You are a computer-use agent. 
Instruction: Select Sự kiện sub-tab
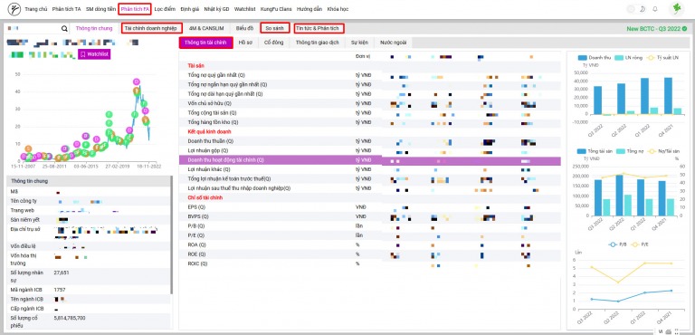359,43
